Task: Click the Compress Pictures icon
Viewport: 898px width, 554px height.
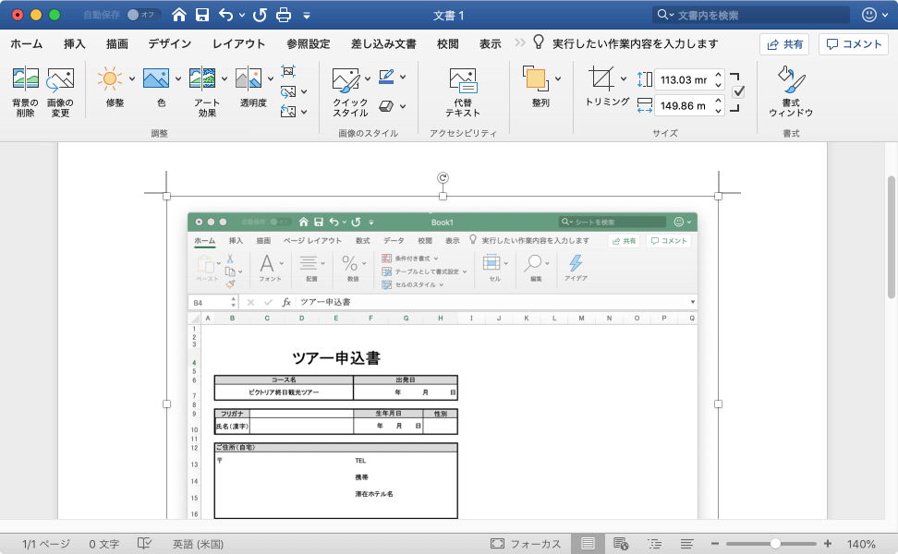Action: click(288, 71)
